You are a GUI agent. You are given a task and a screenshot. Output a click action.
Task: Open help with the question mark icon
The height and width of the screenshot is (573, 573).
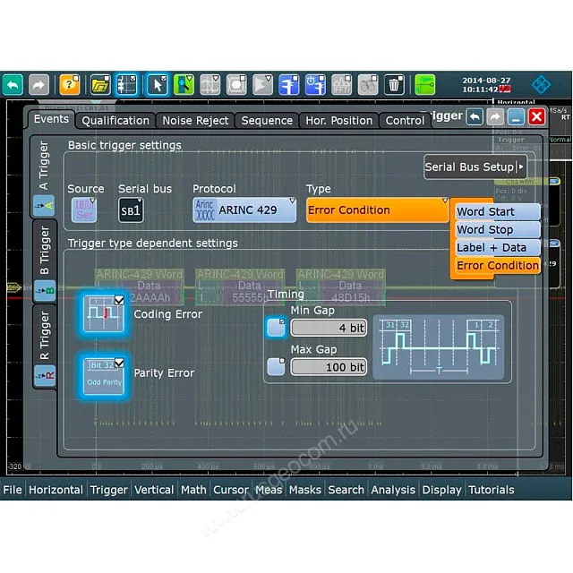point(69,85)
